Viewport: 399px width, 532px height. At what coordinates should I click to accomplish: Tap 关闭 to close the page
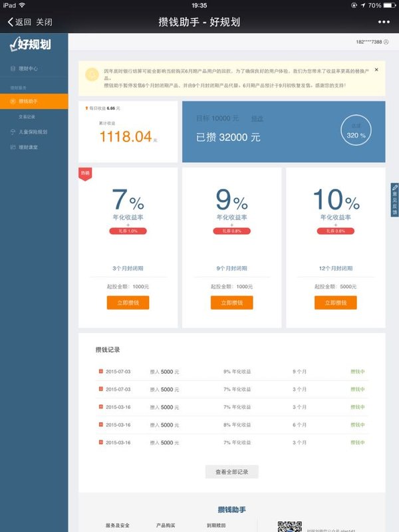pos(44,22)
